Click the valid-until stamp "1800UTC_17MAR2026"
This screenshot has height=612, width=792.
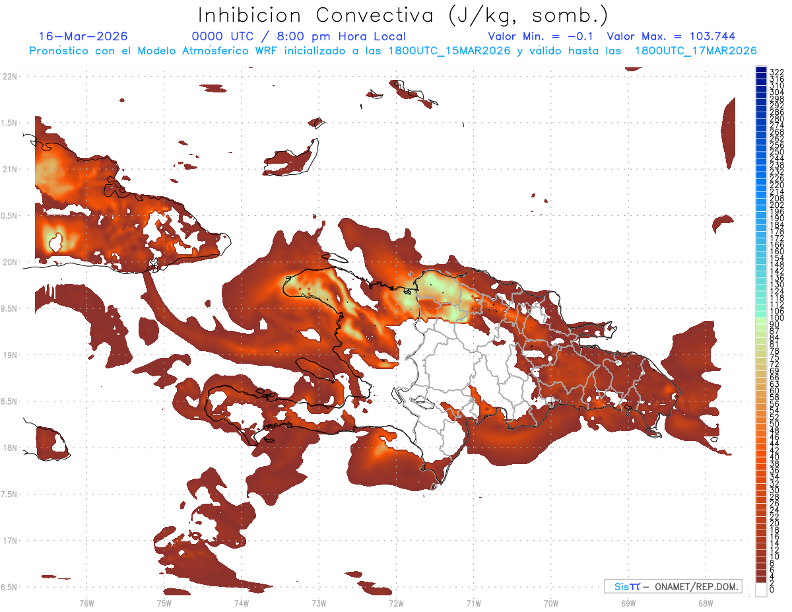coord(696,51)
